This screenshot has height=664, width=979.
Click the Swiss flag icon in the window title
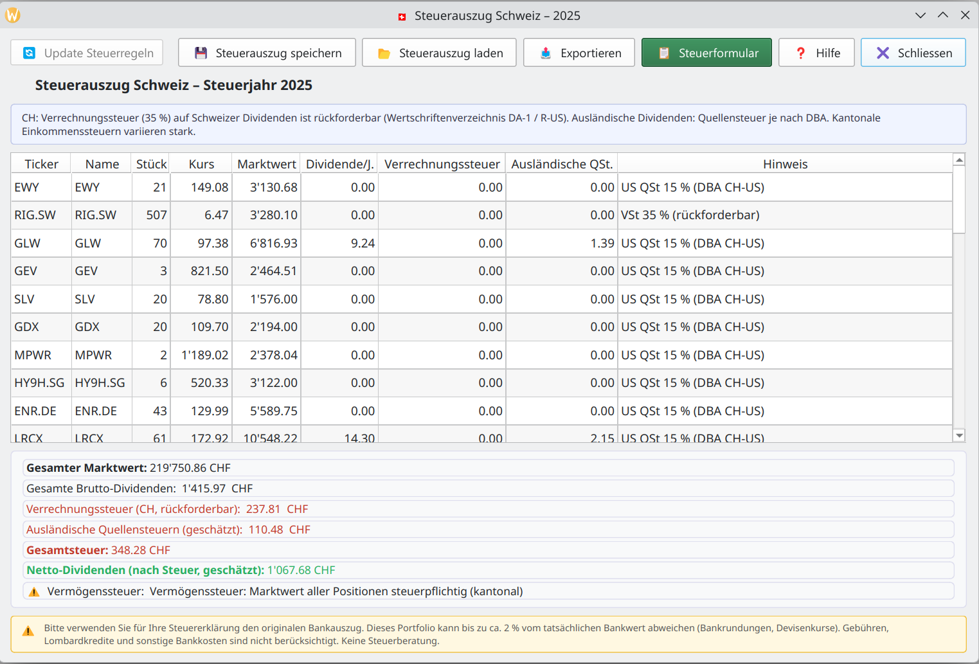402,17
